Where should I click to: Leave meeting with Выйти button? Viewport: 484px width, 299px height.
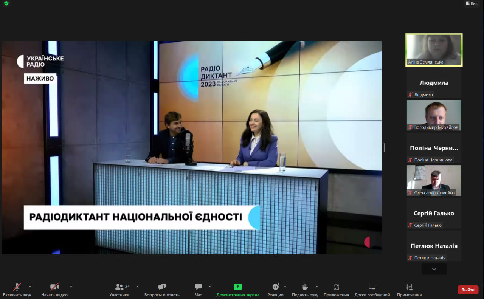tap(468, 290)
